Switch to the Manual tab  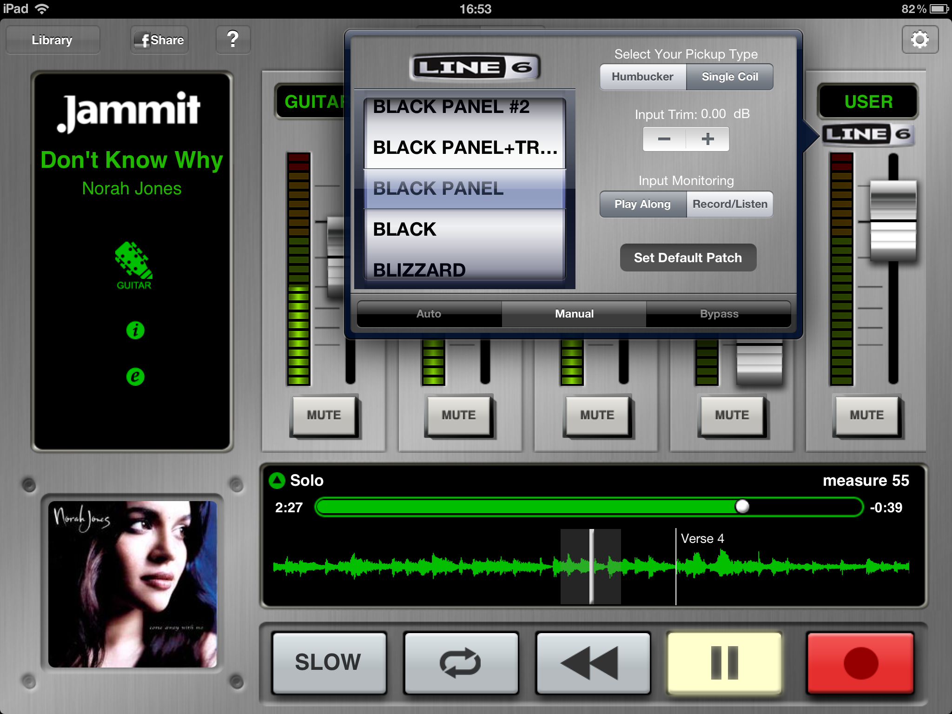pyautogui.click(x=574, y=314)
